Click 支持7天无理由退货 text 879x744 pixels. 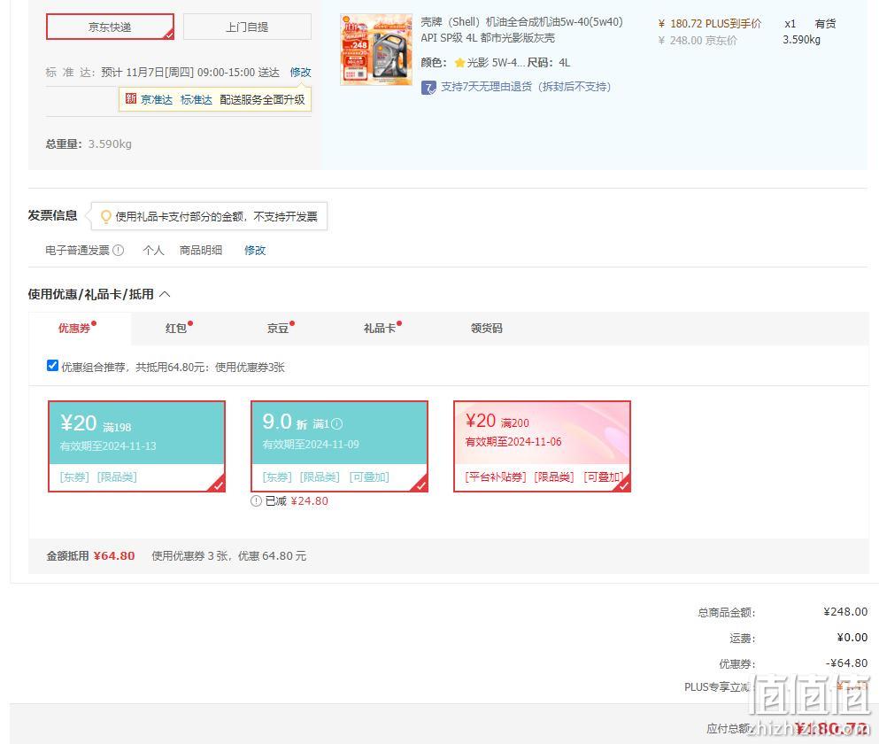[526, 87]
